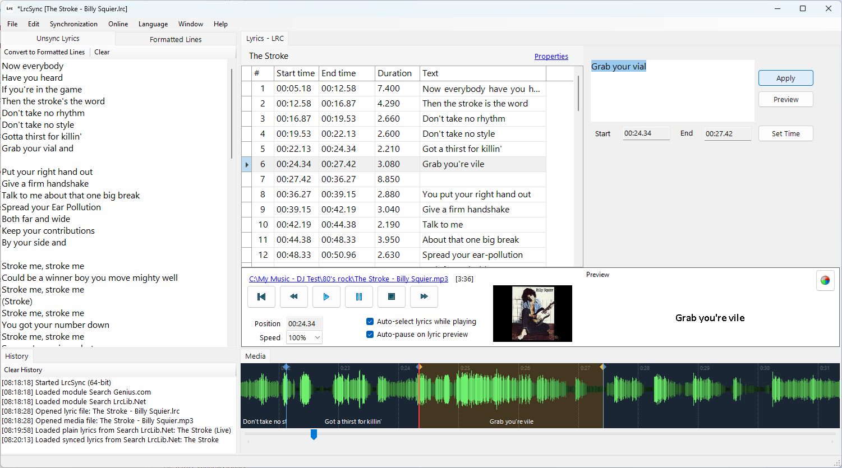Open the File menu
The image size is (842, 468).
tap(12, 24)
